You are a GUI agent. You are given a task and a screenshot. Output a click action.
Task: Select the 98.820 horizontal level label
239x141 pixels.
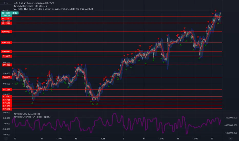[x=7, y=77]
